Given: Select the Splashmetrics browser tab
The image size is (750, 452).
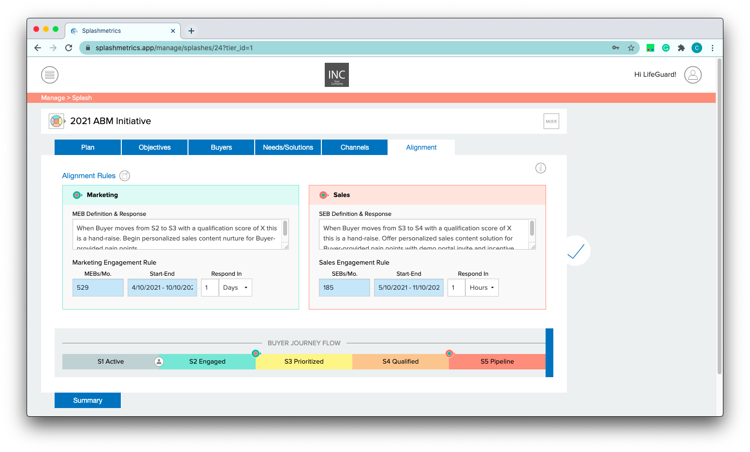Looking at the screenshot, I should (123, 31).
